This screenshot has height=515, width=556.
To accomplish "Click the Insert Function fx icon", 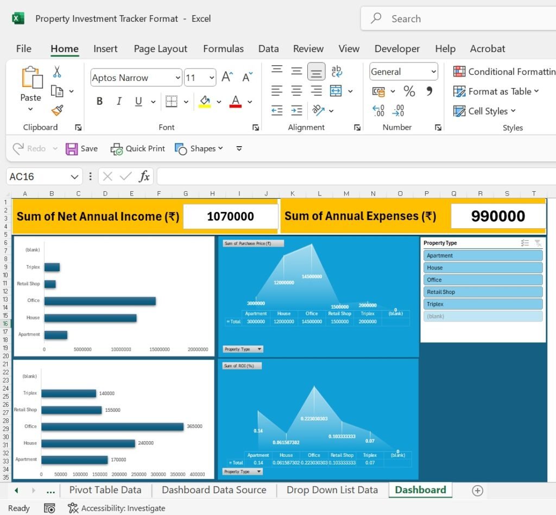I will (144, 176).
